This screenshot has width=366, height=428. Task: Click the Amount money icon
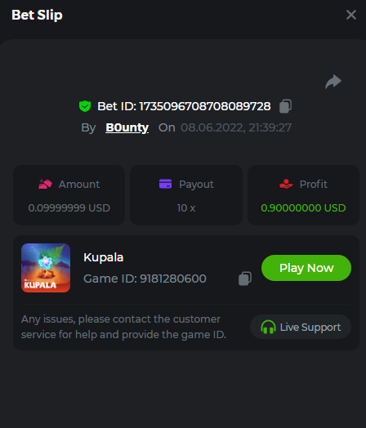pos(45,184)
